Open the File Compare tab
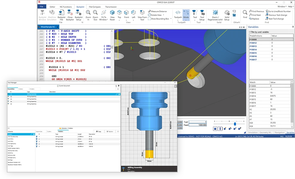The height and width of the screenshot is (179, 295). (x=95, y=7)
